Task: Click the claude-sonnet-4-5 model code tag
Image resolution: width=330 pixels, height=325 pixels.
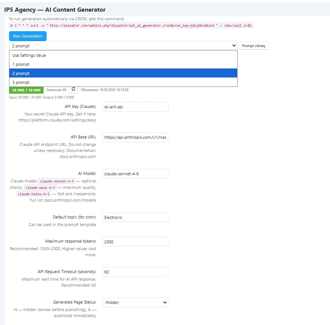Action: [57, 181]
